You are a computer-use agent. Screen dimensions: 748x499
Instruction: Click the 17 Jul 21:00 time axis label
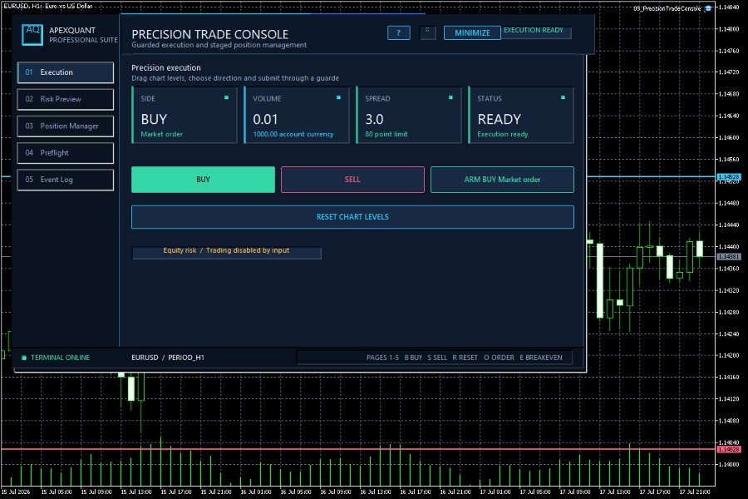point(694,492)
